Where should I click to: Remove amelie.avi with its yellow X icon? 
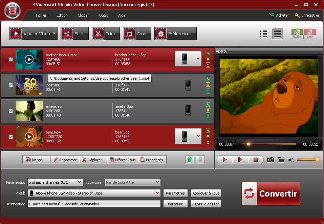tap(208, 110)
